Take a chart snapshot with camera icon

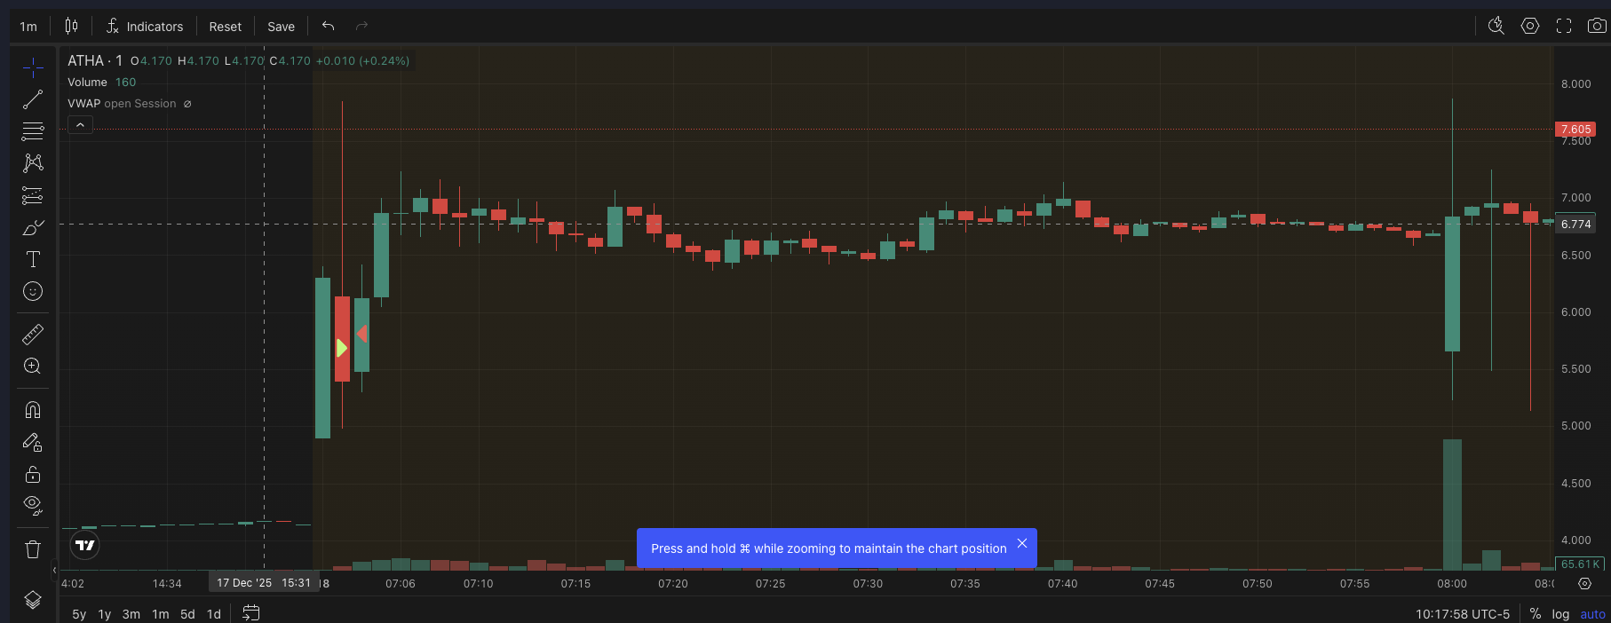[x=1596, y=26]
